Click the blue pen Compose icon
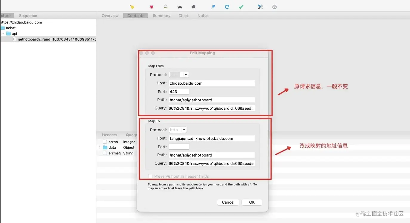410x223 pixels. [213, 7]
